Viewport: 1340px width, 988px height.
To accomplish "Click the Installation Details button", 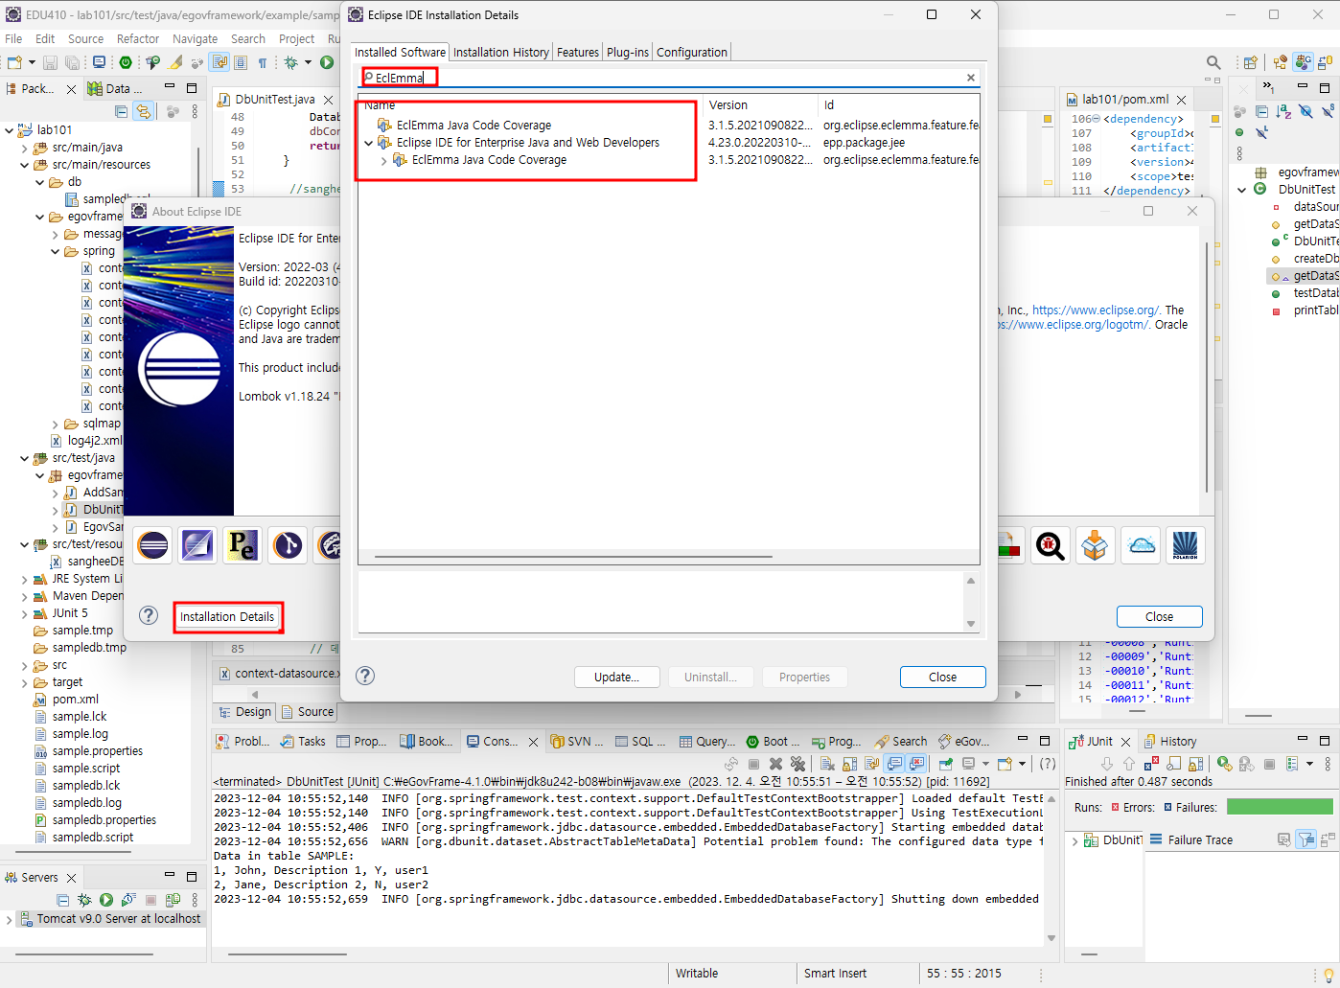I will click(227, 617).
